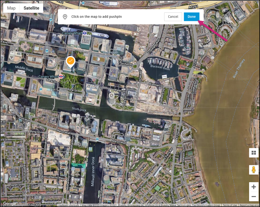Click the Millwall Inner Dock label

93,172
